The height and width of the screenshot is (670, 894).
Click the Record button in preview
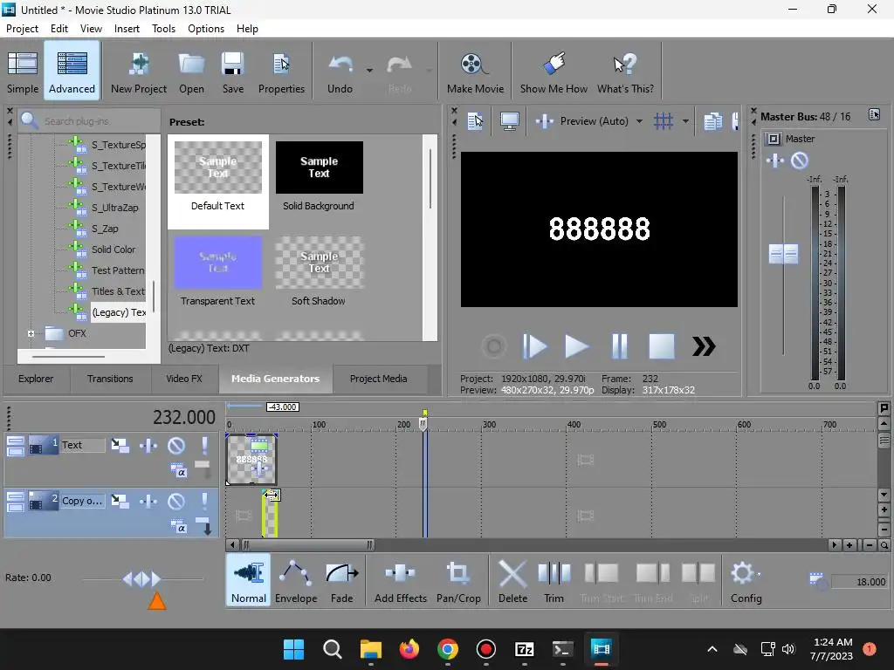494,346
